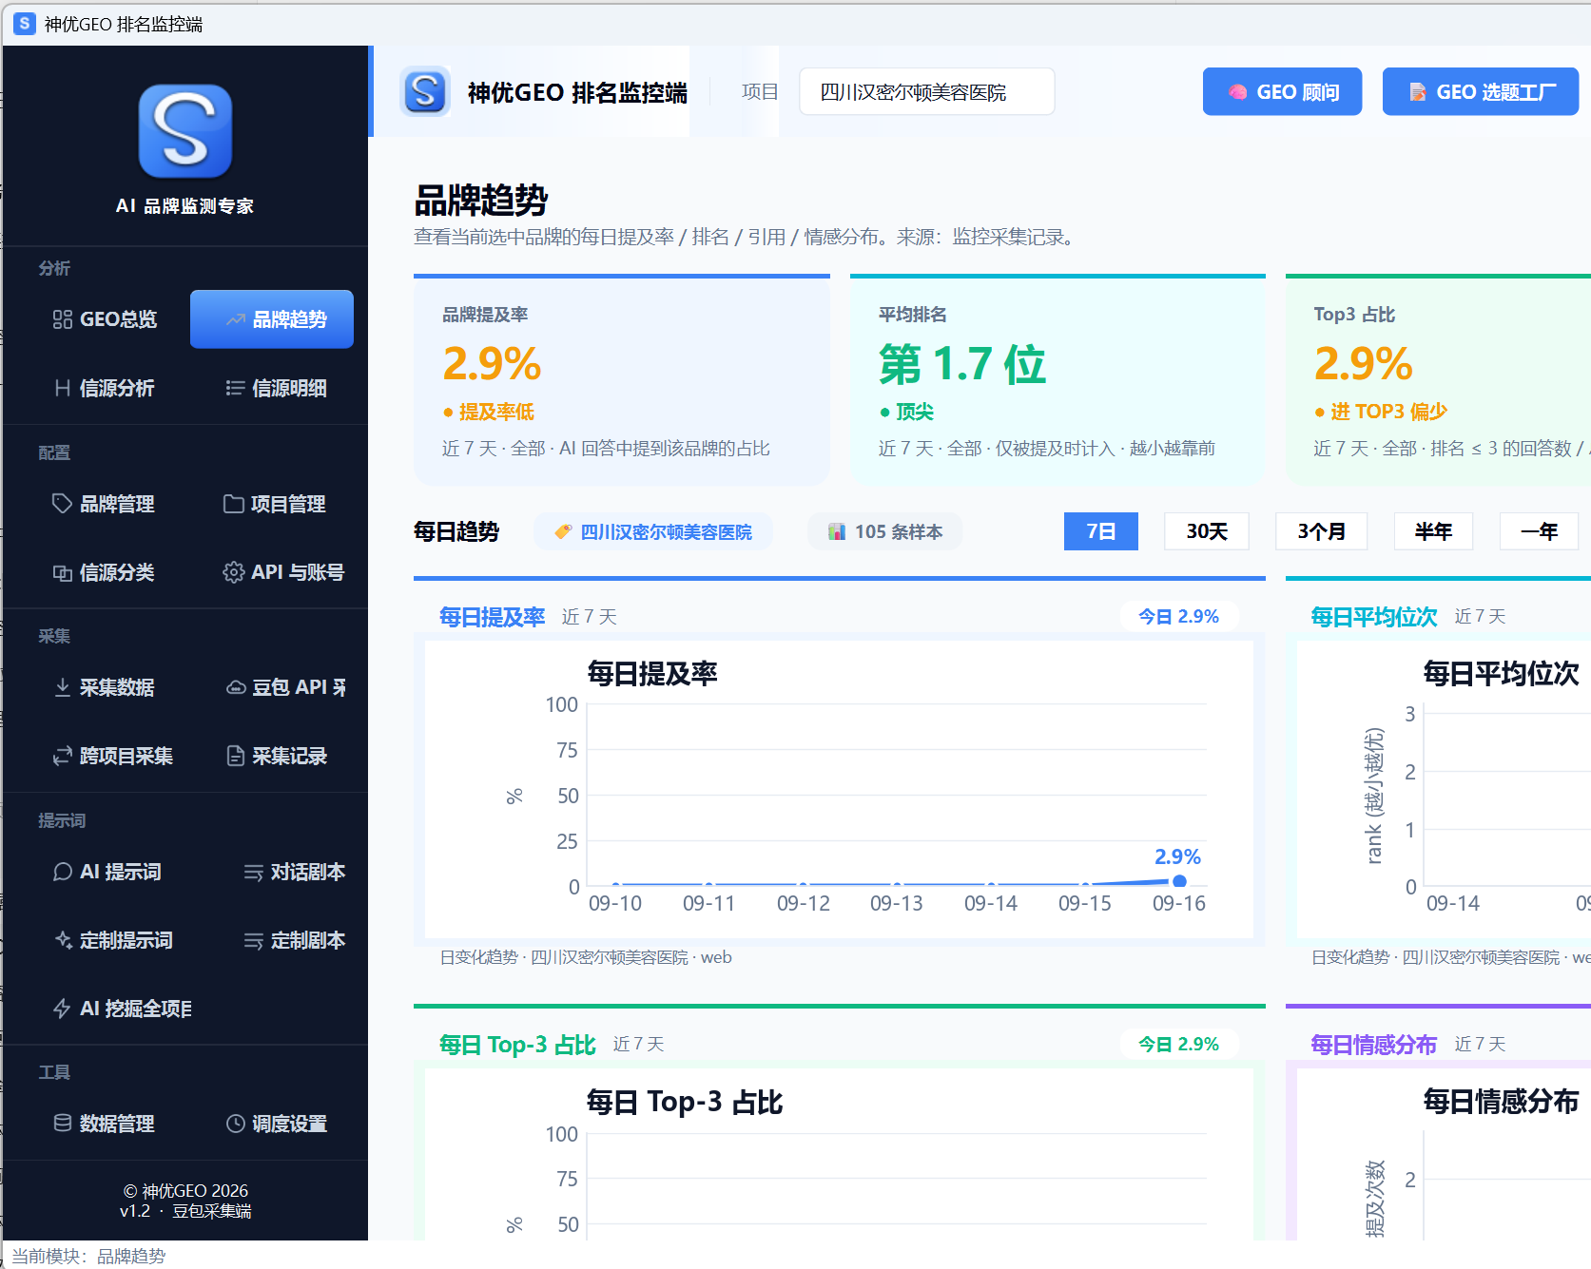Click the v1.2 · 豆包采集端 version text
The width and height of the screenshot is (1591, 1269).
[185, 1211]
